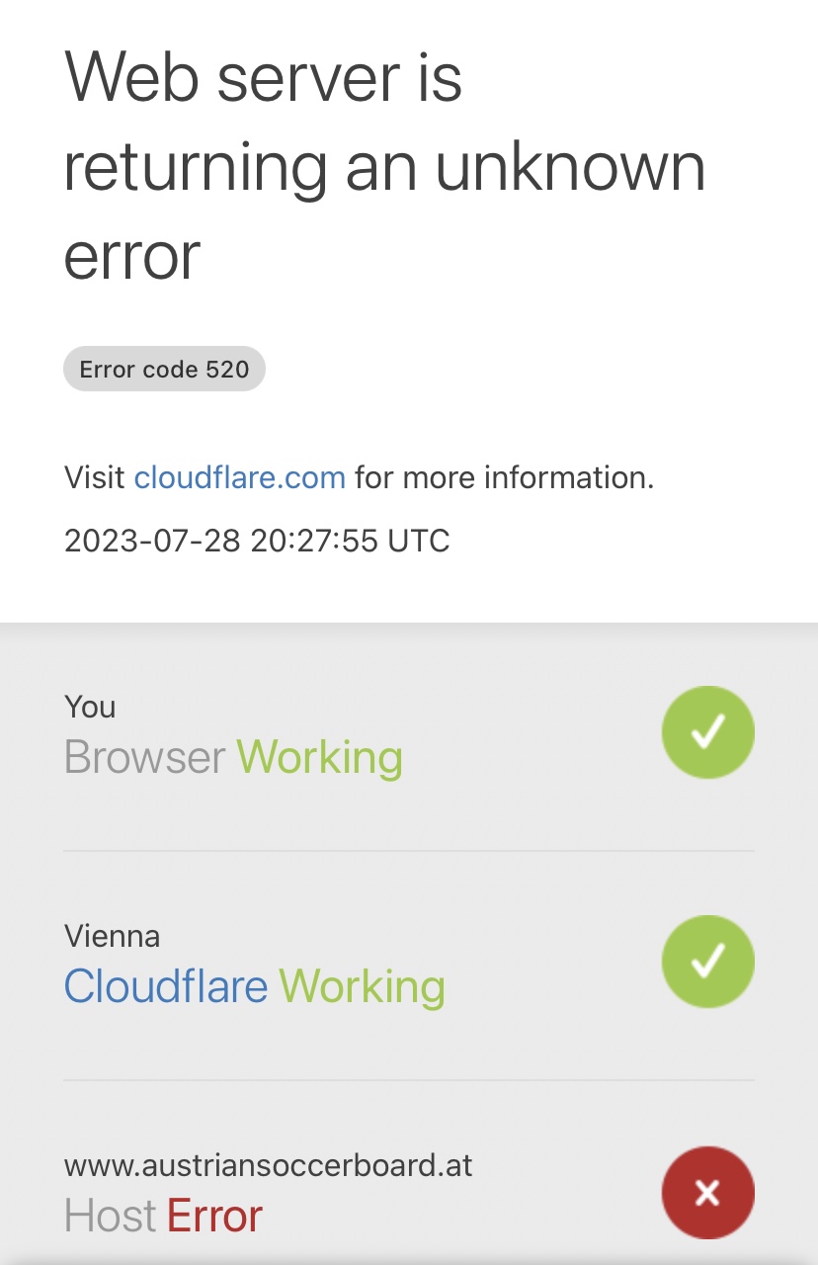Image resolution: width=818 pixels, height=1265 pixels.
Task: Follow the blue Cloudflare link under Vienna
Action: [x=166, y=986]
